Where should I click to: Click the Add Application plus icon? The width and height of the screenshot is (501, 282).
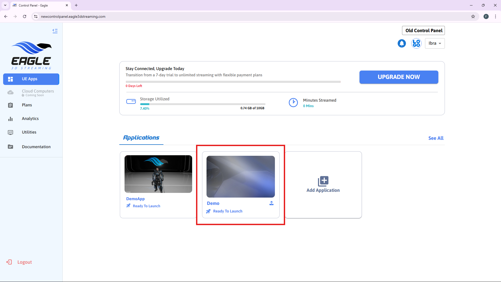(323, 181)
